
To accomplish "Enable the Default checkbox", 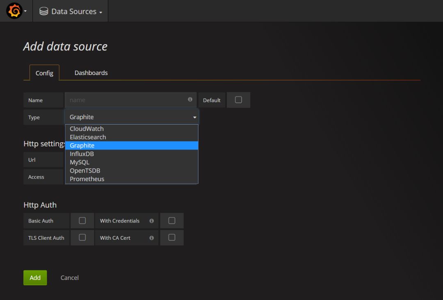I will 238,100.
